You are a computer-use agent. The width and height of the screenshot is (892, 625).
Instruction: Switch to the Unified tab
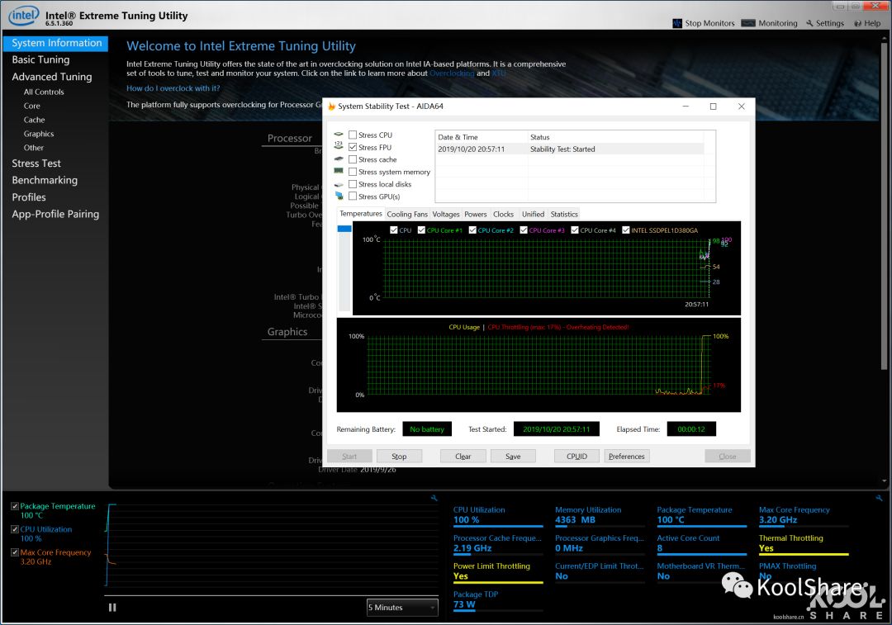tap(533, 215)
